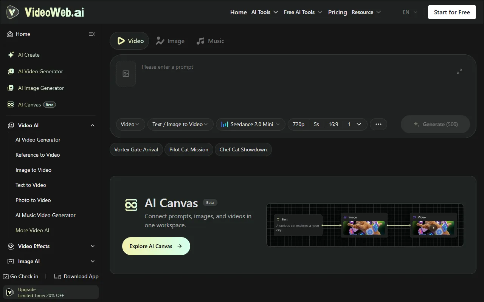
Task: Select the Chef Cat Showdown prompt chip
Action: pos(243,149)
